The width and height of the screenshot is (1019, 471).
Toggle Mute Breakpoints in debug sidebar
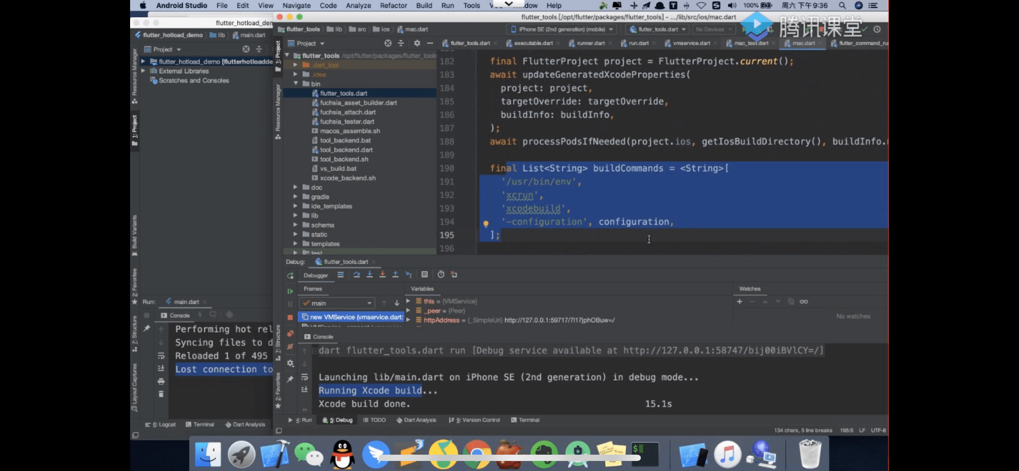(x=290, y=347)
